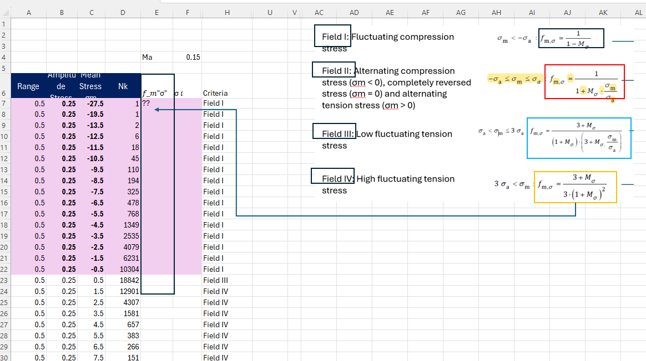
Task: Click the Range header cell
Action: click(28, 86)
